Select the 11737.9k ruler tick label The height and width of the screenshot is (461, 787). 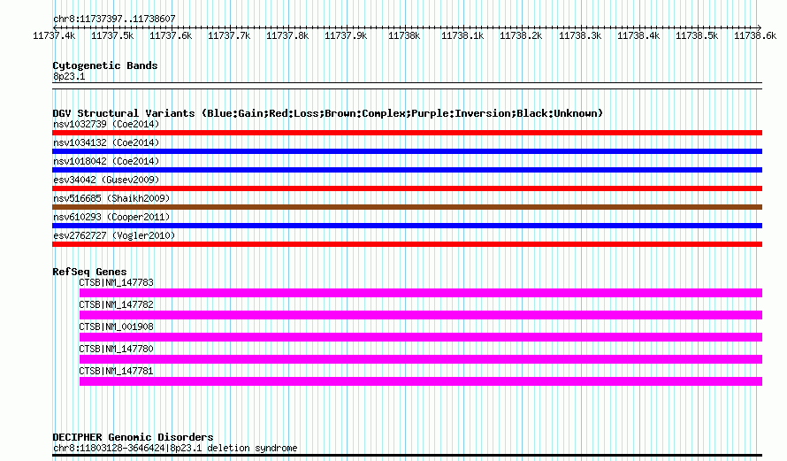[x=346, y=36]
